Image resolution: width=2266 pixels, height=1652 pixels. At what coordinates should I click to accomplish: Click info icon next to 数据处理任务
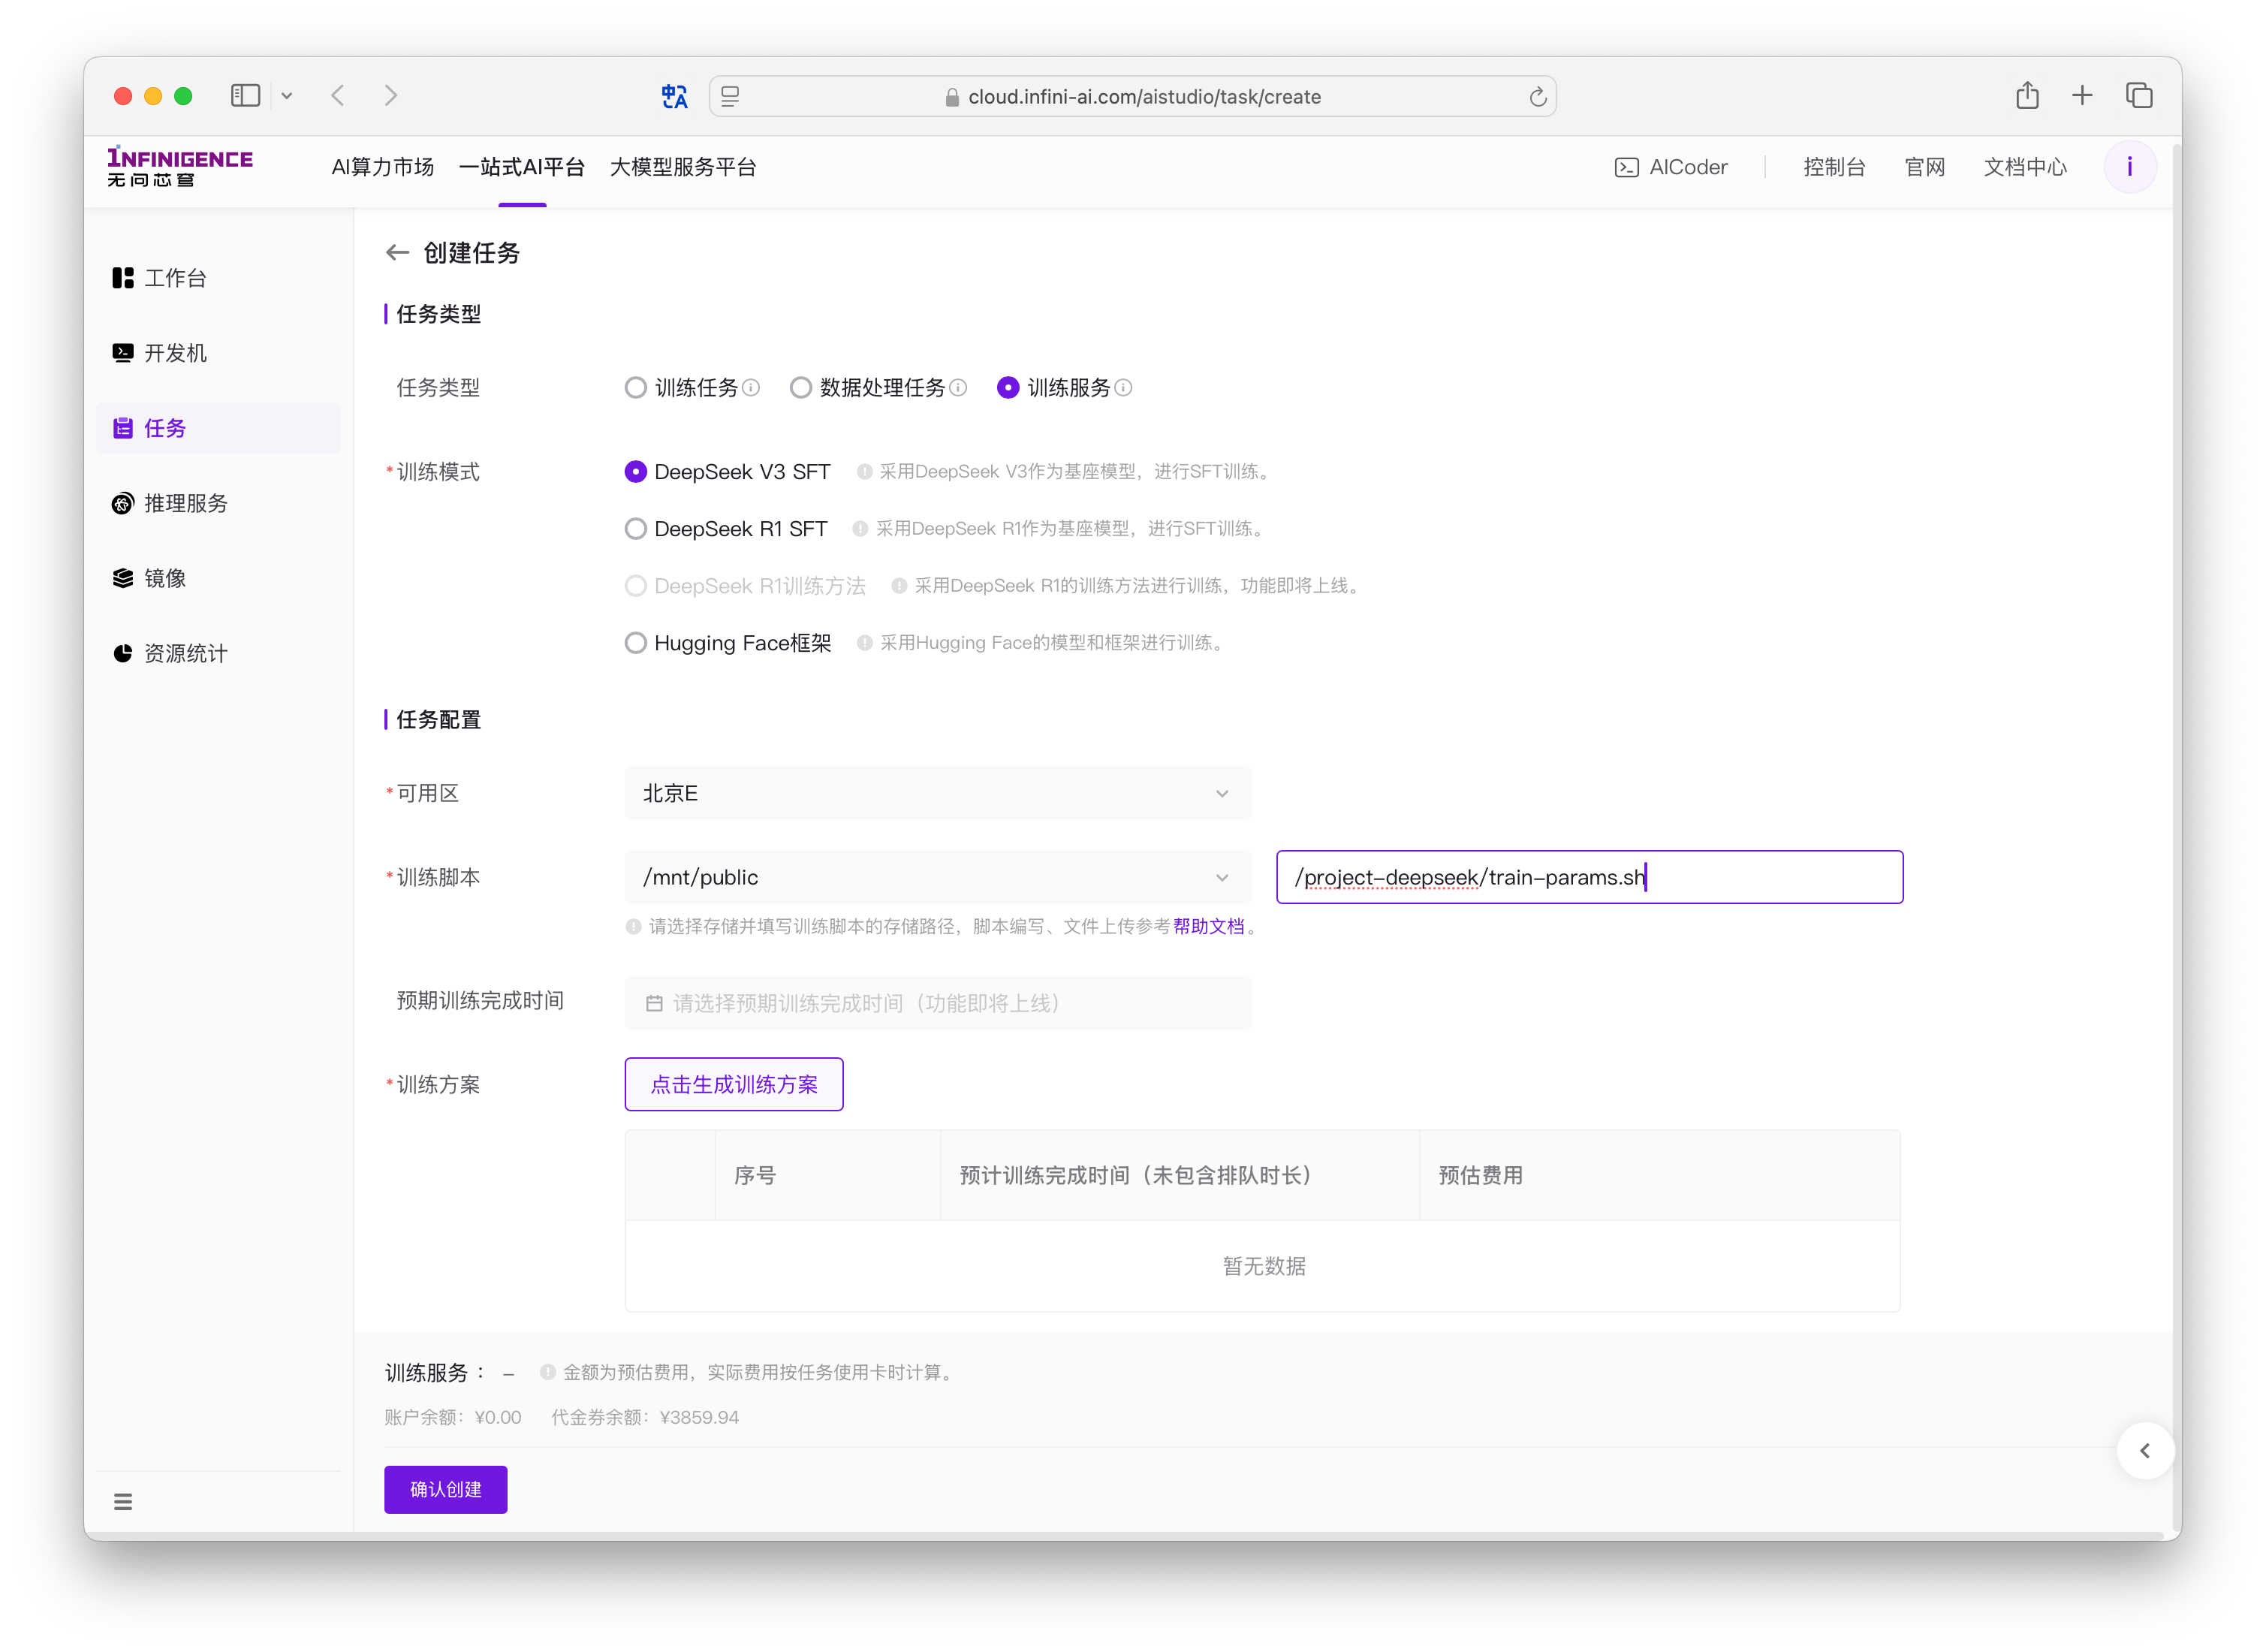coord(958,388)
